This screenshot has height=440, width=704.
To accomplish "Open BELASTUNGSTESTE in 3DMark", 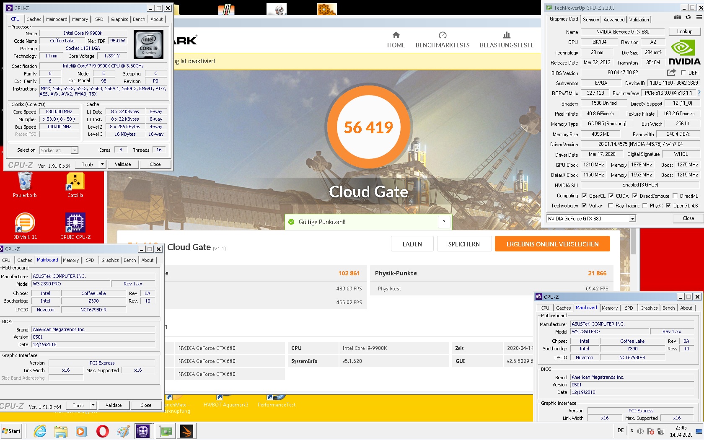I will [x=507, y=40].
